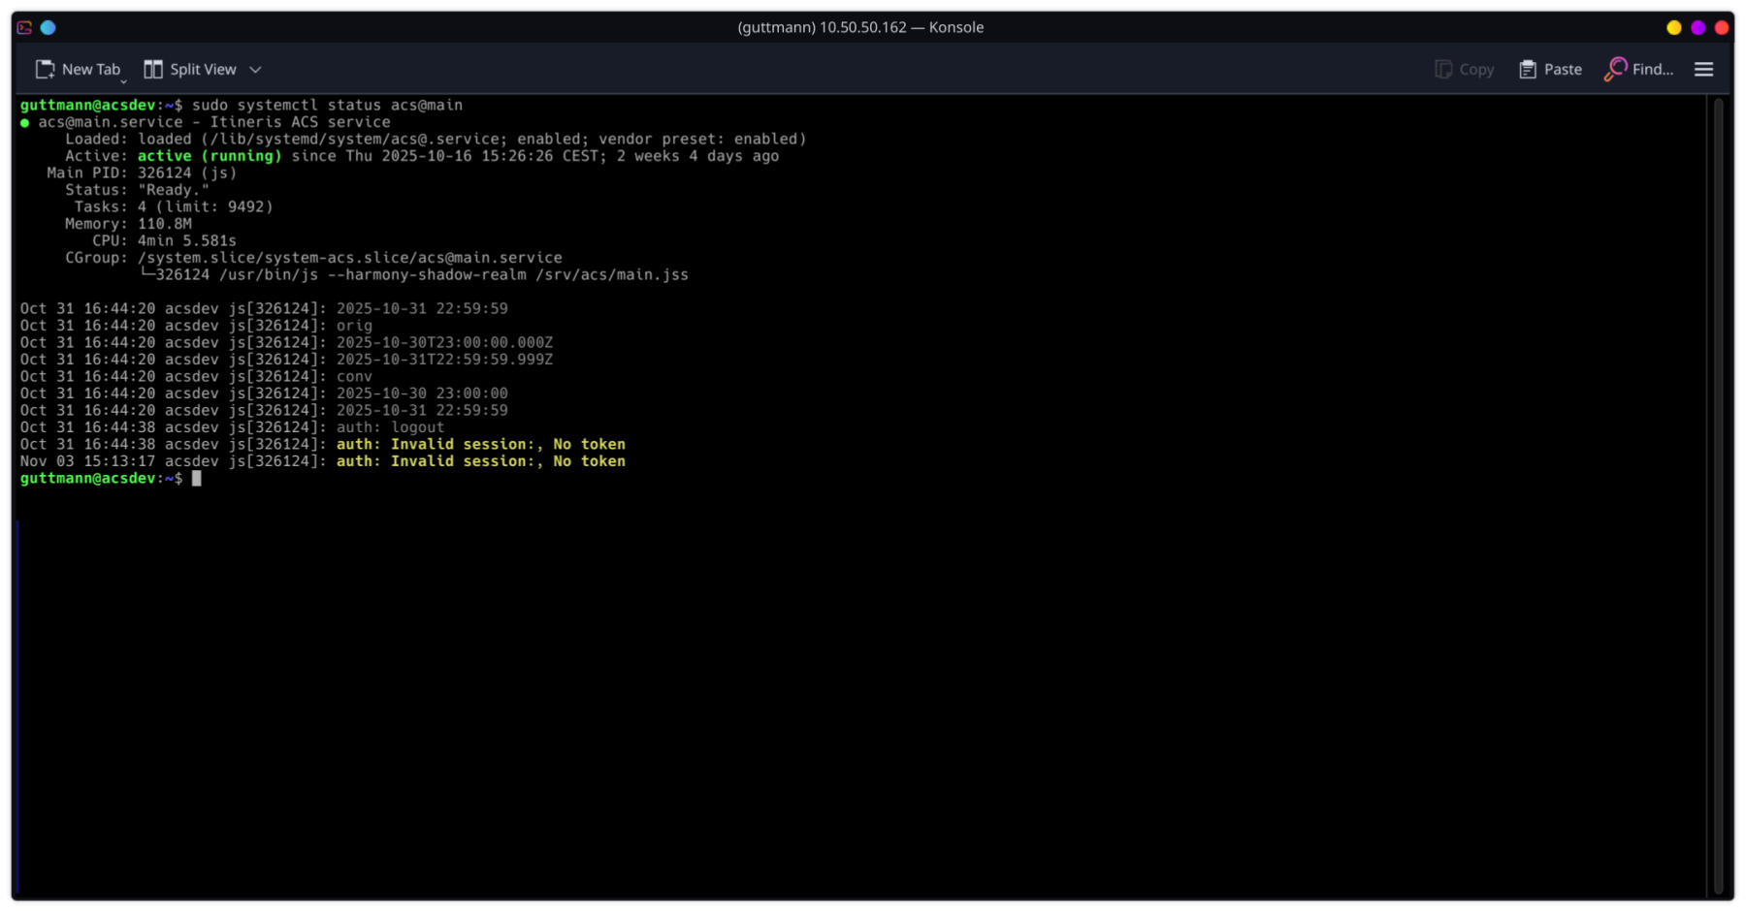The height and width of the screenshot is (912, 1746).
Task: Click the cursor at the bottom shell prompt
Action: [196, 479]
